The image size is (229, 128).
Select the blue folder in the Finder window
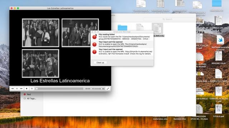[x=122, y=28]
